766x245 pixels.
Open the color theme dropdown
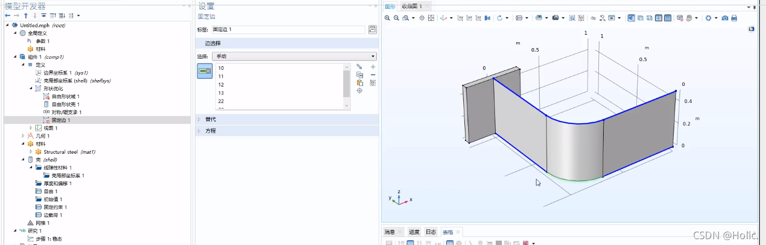(x=697, y=18)
